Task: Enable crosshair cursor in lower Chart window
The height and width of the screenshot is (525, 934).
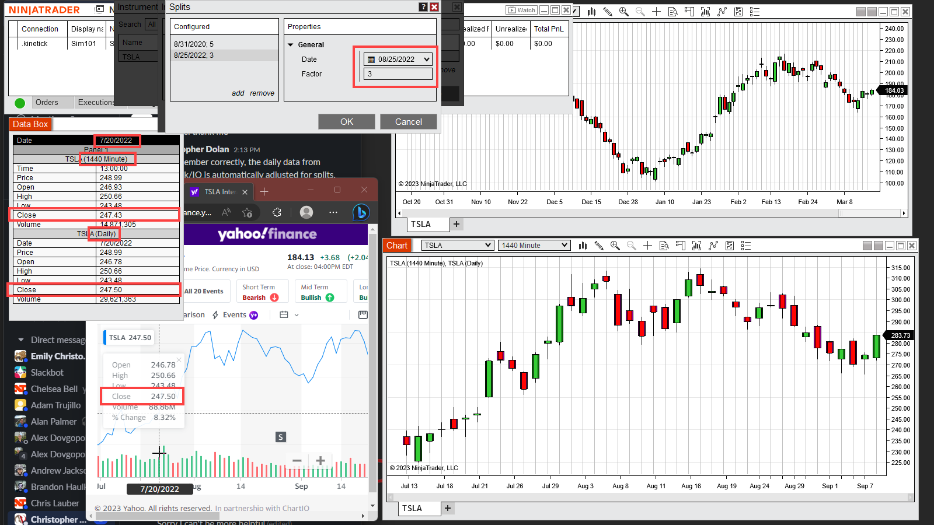Action: pyautogui.click(x=648, y=246)
